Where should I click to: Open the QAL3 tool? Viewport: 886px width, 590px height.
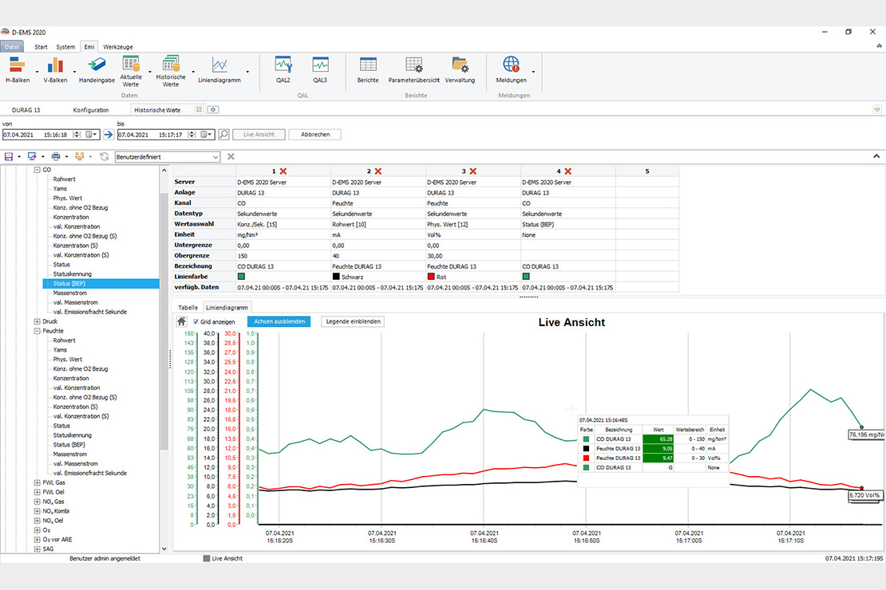coord(320,69)
